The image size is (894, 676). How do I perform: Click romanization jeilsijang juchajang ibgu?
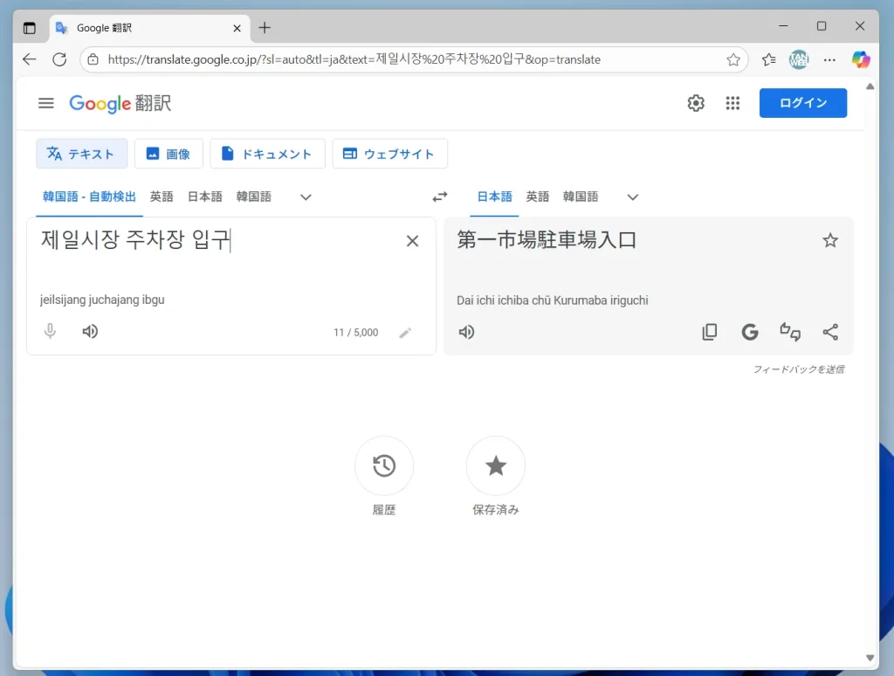point(102,300)
